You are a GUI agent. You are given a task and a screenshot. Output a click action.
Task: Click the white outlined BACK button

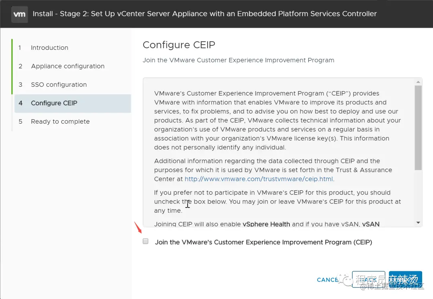pos(368,279)
